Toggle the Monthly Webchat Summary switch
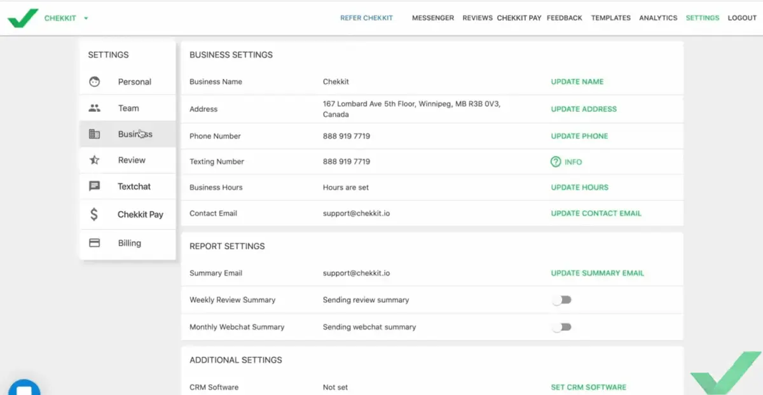 pos(561,327)
